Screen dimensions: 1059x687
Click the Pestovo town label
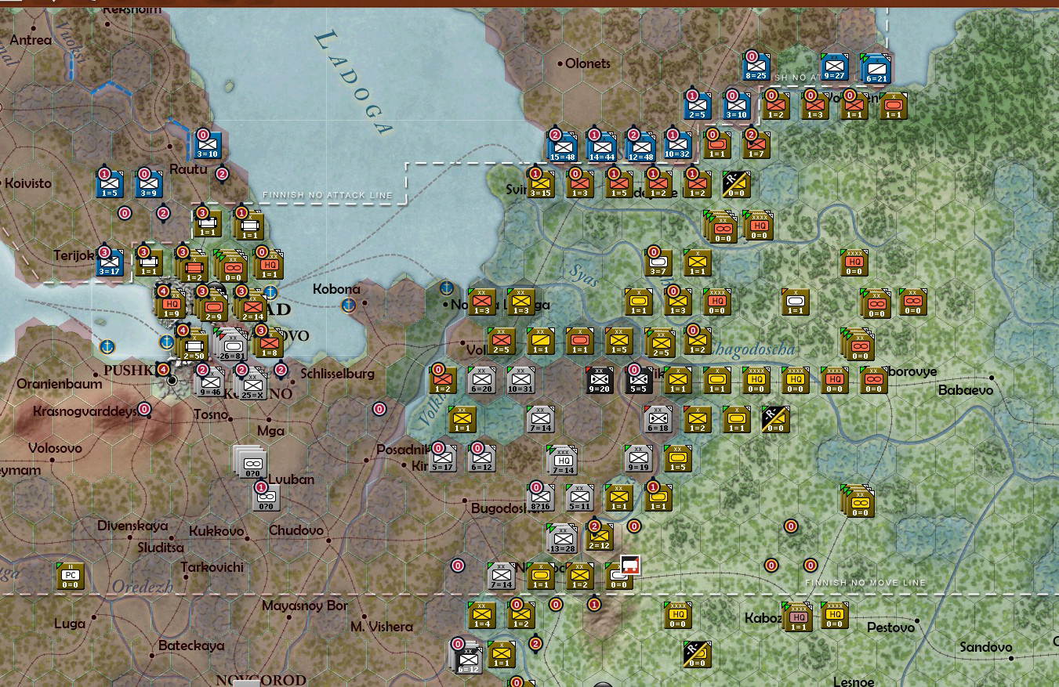pos(892,627)
